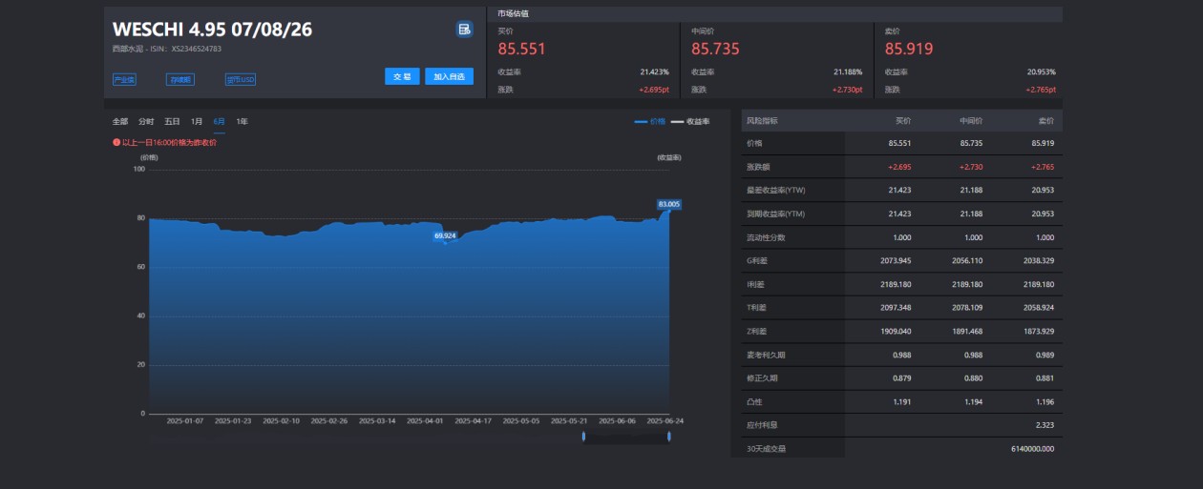Click bond title WESCHI 4.95 07/08/26

tap(212, 30)
